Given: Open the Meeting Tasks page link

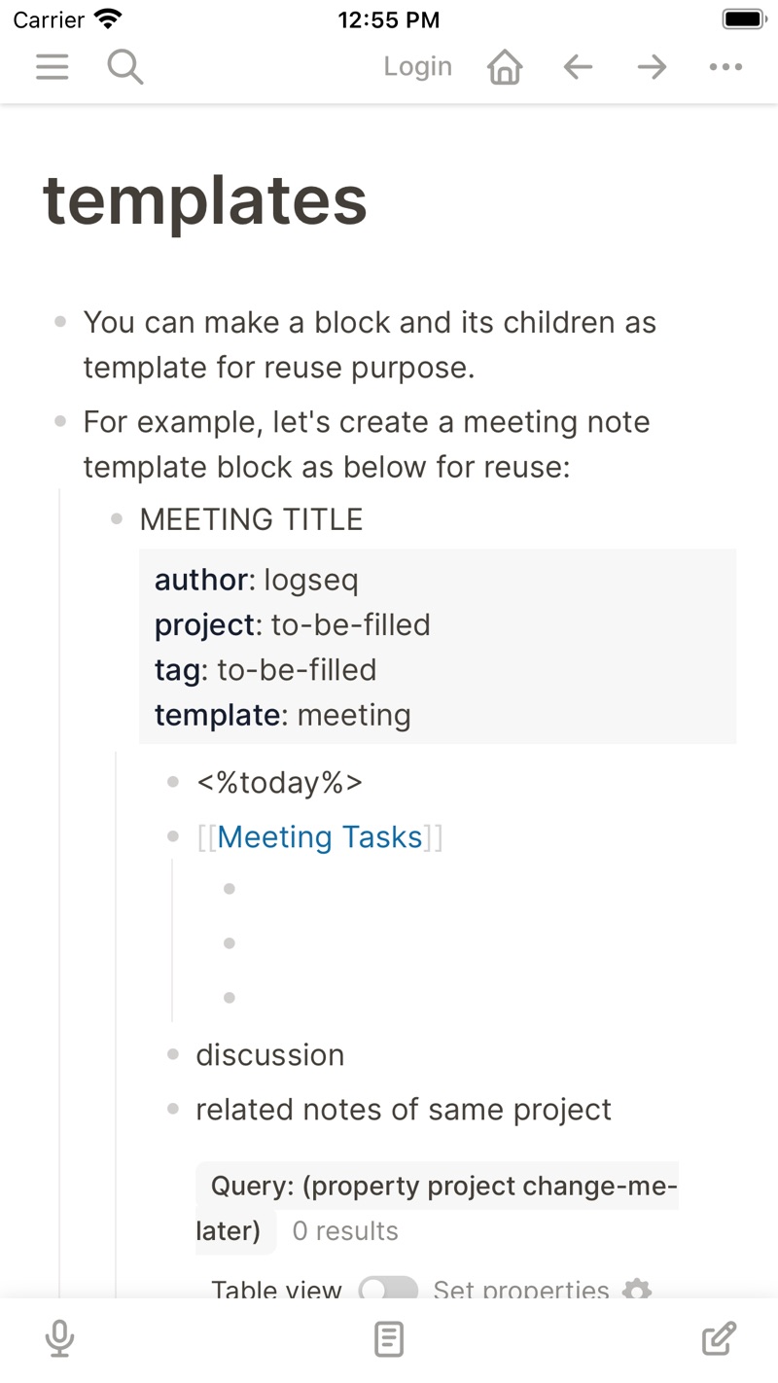Looking at the screenshot, I should click(x=320, y=836).
